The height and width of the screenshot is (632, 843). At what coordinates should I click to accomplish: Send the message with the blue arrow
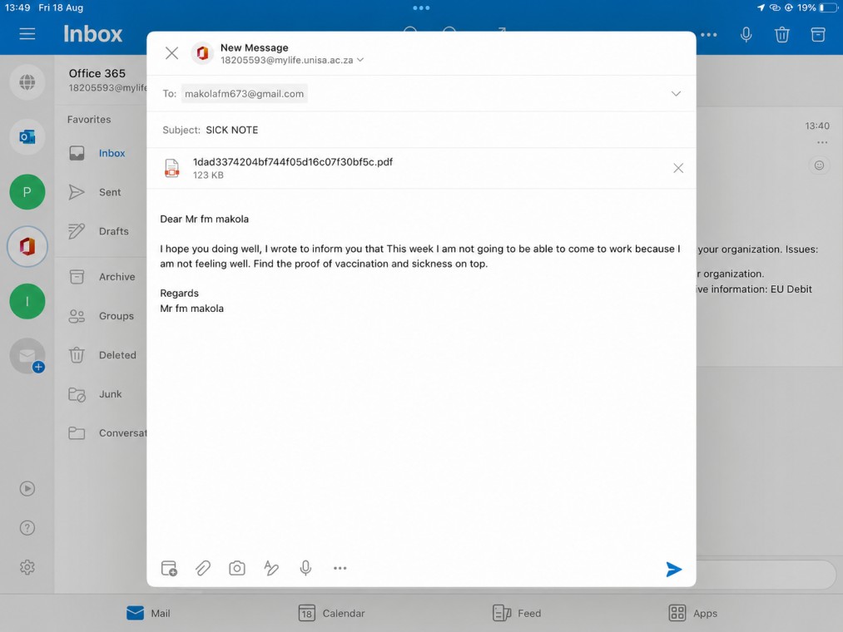[673, 569]
